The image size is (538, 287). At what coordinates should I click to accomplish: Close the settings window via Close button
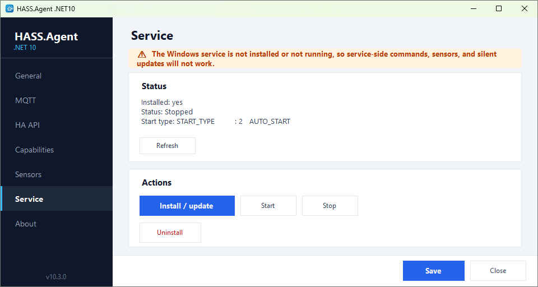click(x=498, y=271)
